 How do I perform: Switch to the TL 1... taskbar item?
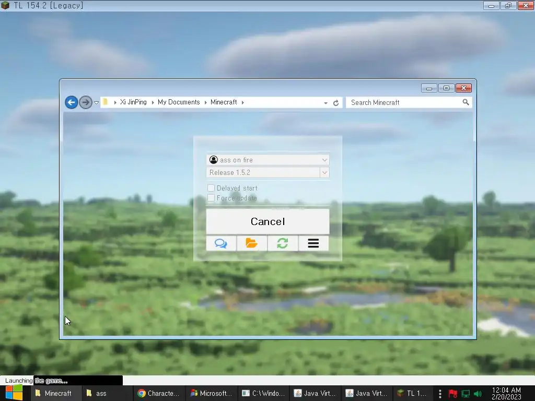tap(413, 393)
